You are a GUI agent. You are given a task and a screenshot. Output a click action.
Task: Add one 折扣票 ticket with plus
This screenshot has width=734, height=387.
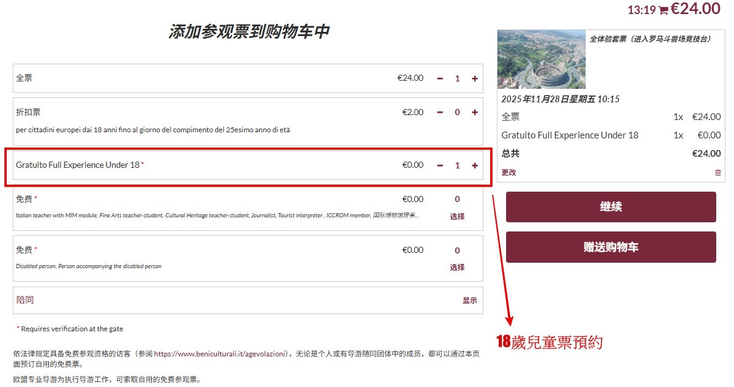(475, 112)
